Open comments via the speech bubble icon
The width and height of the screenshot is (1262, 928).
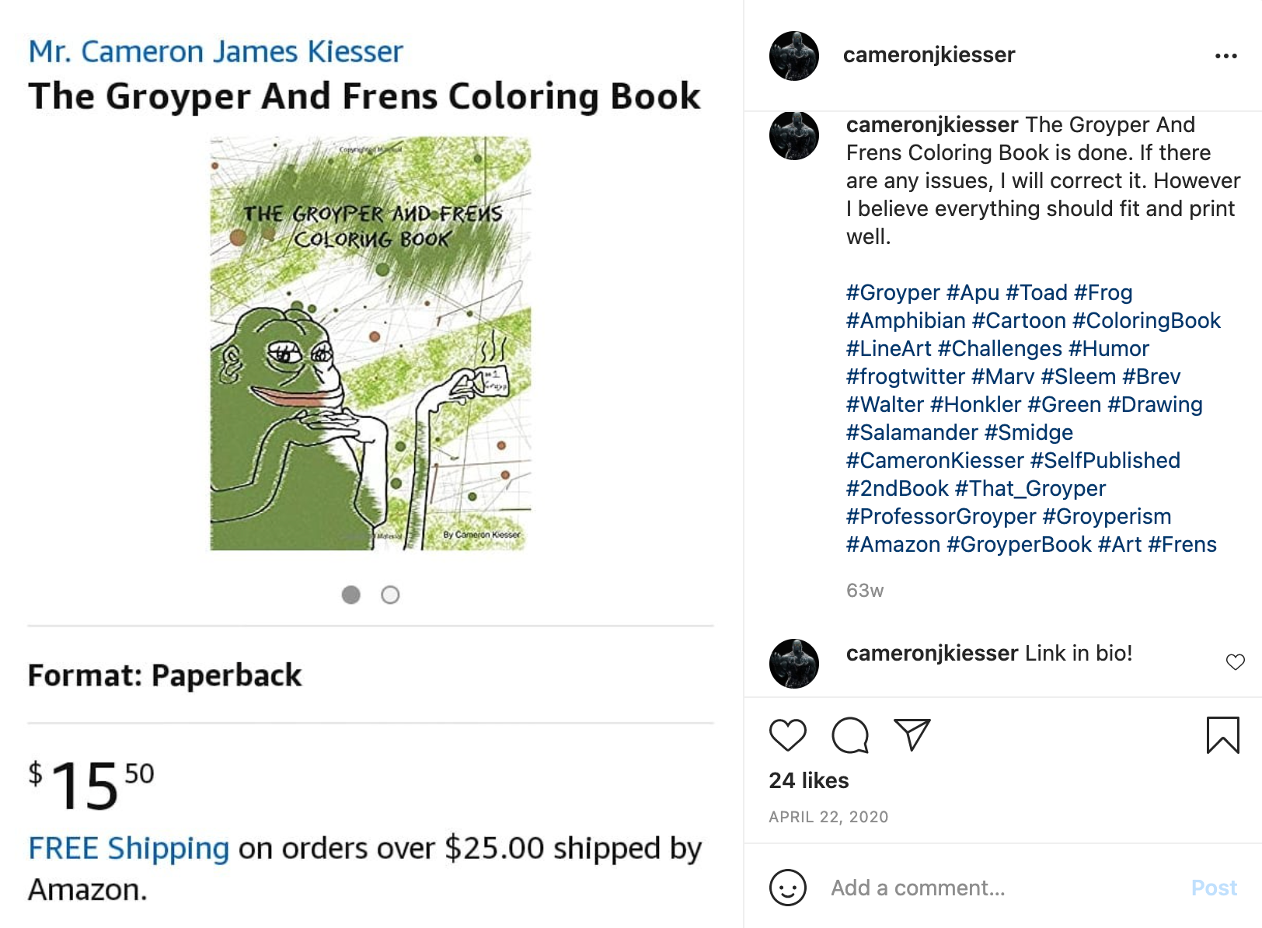[851, 734]
